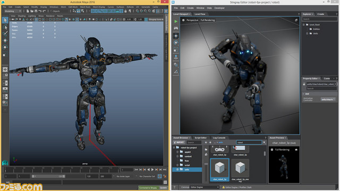Click the Update button in Maya
The height and width of the screenshot is (191, 340).
(163, 187)
